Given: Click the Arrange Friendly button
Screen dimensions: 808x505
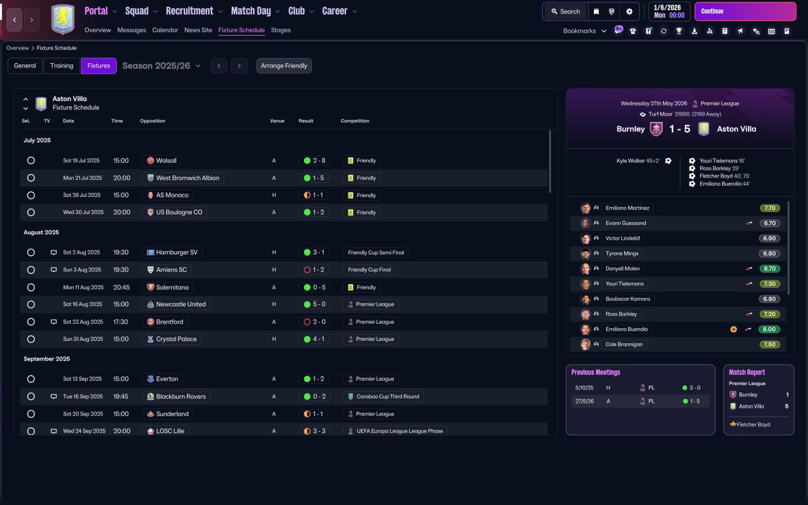Looking at the screenshot, I should point(284,66).
